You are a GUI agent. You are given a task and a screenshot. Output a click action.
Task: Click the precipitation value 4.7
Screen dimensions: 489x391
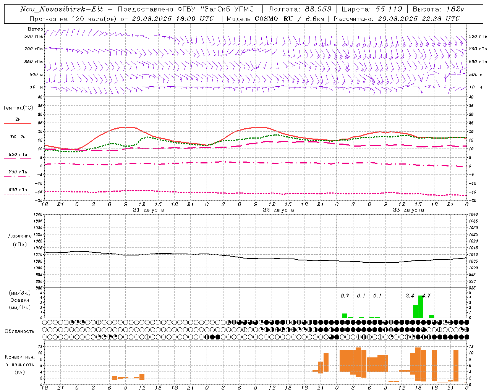click(x=426, y=296)
